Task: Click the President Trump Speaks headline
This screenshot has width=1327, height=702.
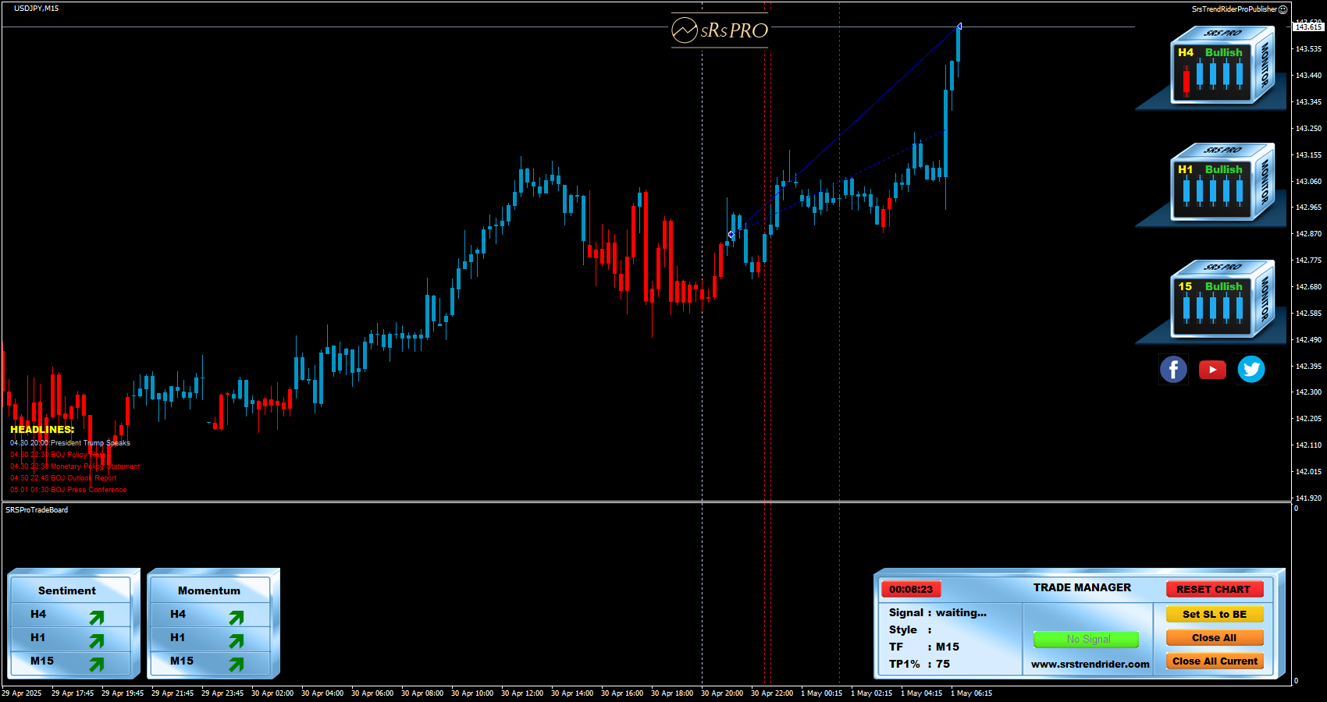Action: [x=70, y=443]
